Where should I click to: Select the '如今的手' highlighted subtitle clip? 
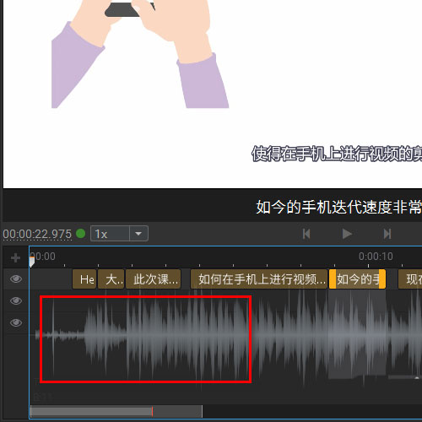click(x=357, y=279)
